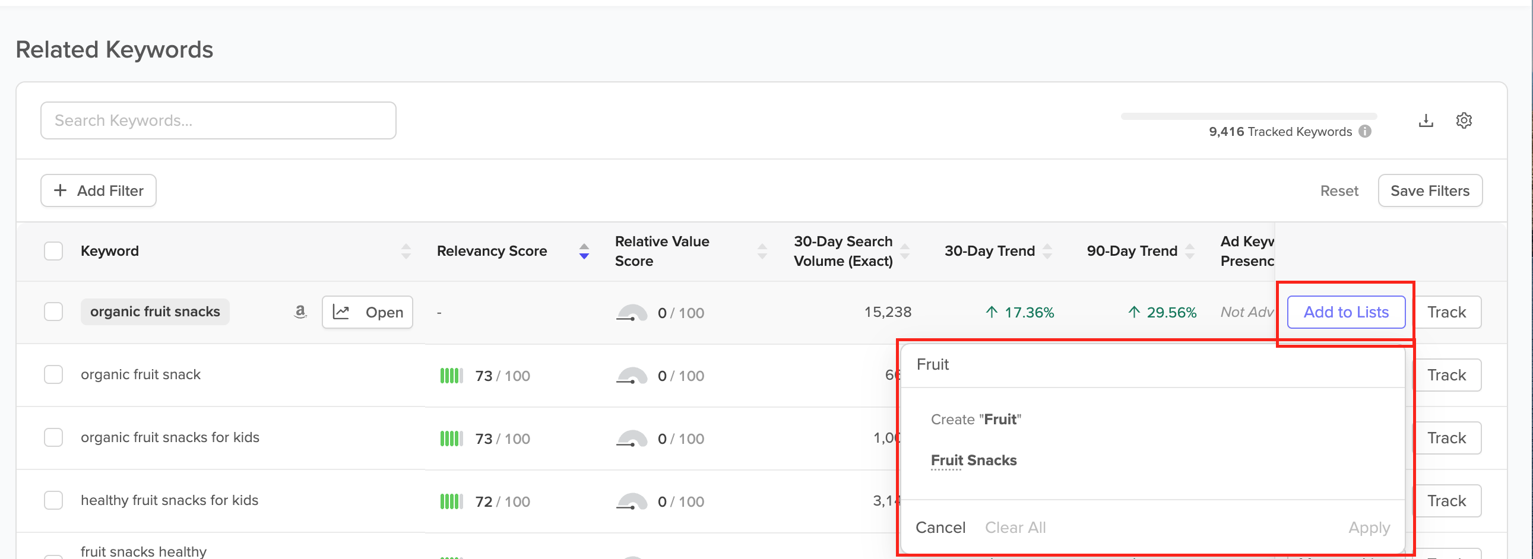Click the organic fruit snack keyword text

coord(141,374)
